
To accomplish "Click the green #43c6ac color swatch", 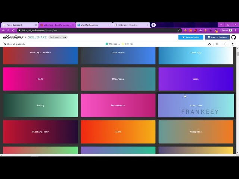I will [x=107, y=44].
